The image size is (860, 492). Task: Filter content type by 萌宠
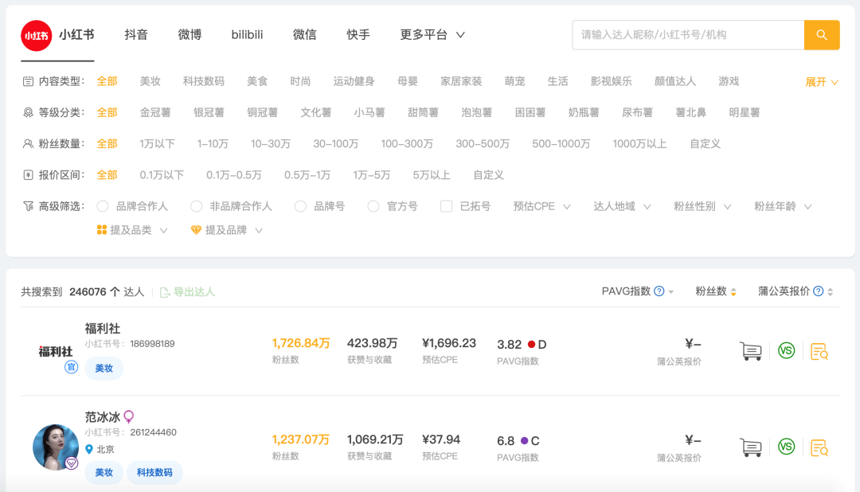point(514,81)
